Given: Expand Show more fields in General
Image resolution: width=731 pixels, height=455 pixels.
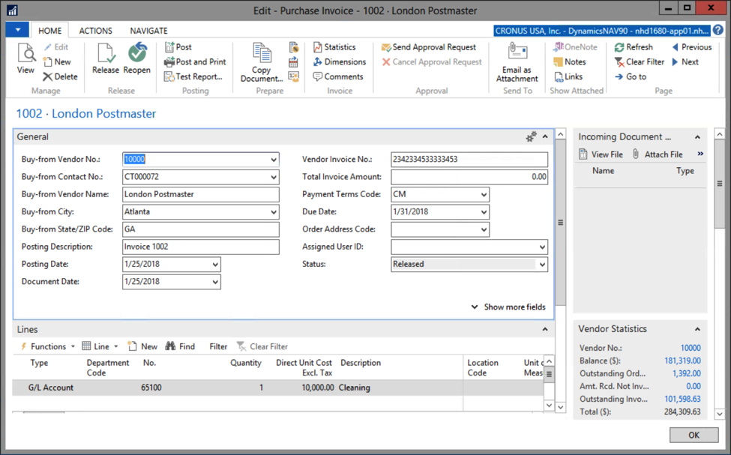Looking at the screenshot, I should pos(508,307).
